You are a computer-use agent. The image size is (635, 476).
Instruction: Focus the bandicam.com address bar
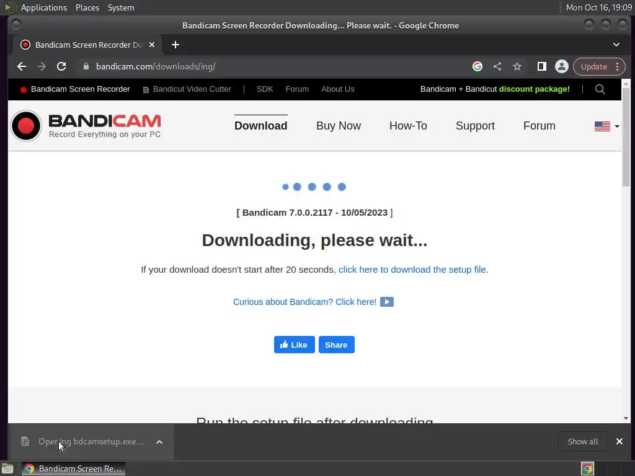tap(275, 66)
